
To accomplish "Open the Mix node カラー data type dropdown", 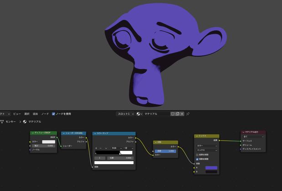I will point(207,146).
